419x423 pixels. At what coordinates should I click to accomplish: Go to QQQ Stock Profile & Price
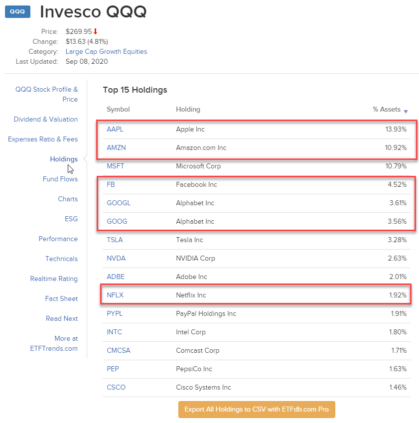tap(46, 94)
